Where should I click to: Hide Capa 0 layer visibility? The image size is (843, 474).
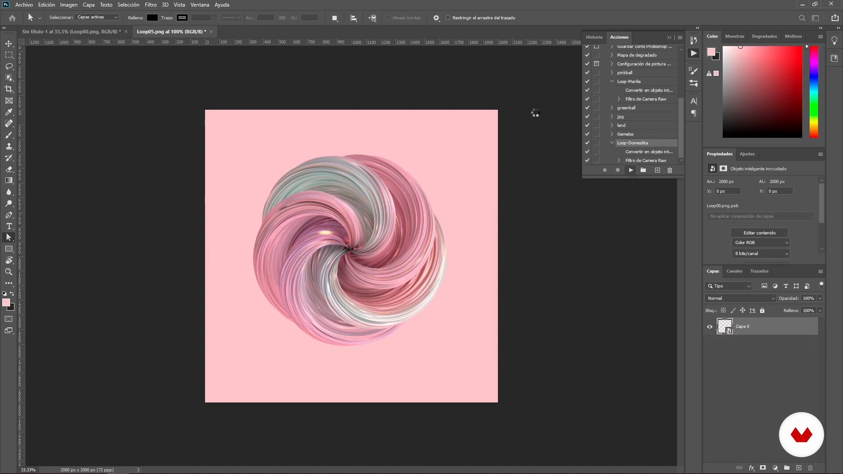click(710, 327)
